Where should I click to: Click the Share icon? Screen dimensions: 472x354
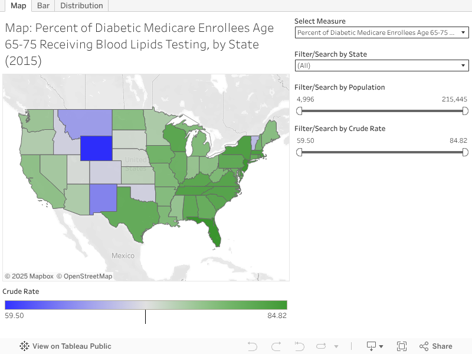(x=435, y=346)
